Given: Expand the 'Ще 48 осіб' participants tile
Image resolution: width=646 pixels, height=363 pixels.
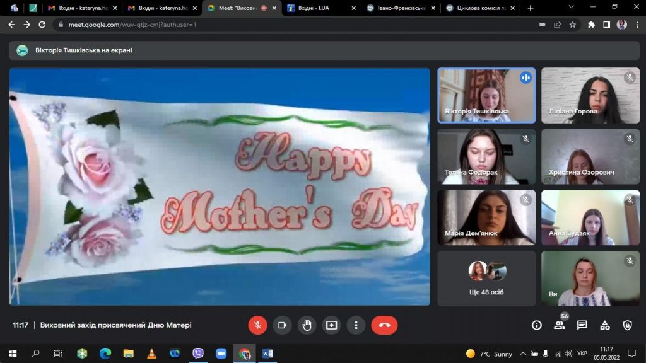Looking at the screenshot, I should click(x=486, y=279).
